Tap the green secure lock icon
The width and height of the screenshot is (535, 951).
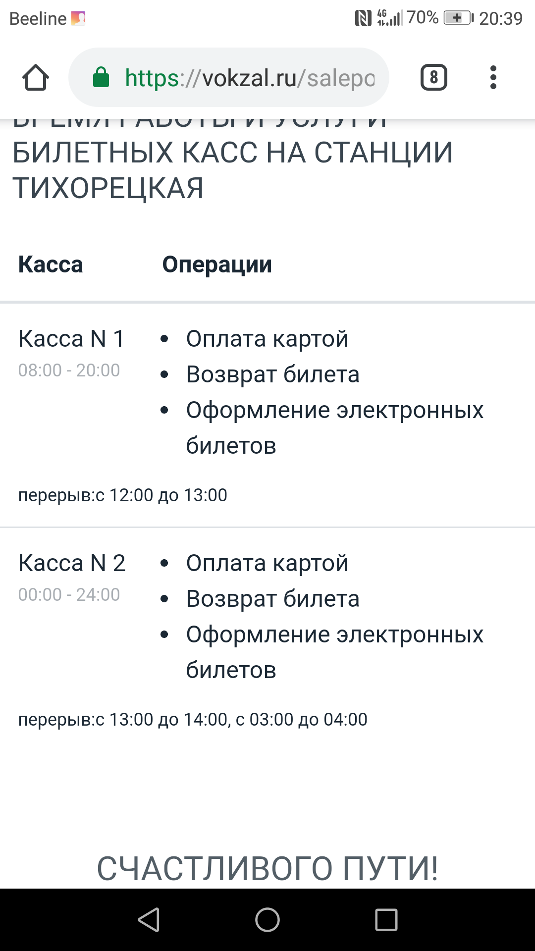coord(101,77)
